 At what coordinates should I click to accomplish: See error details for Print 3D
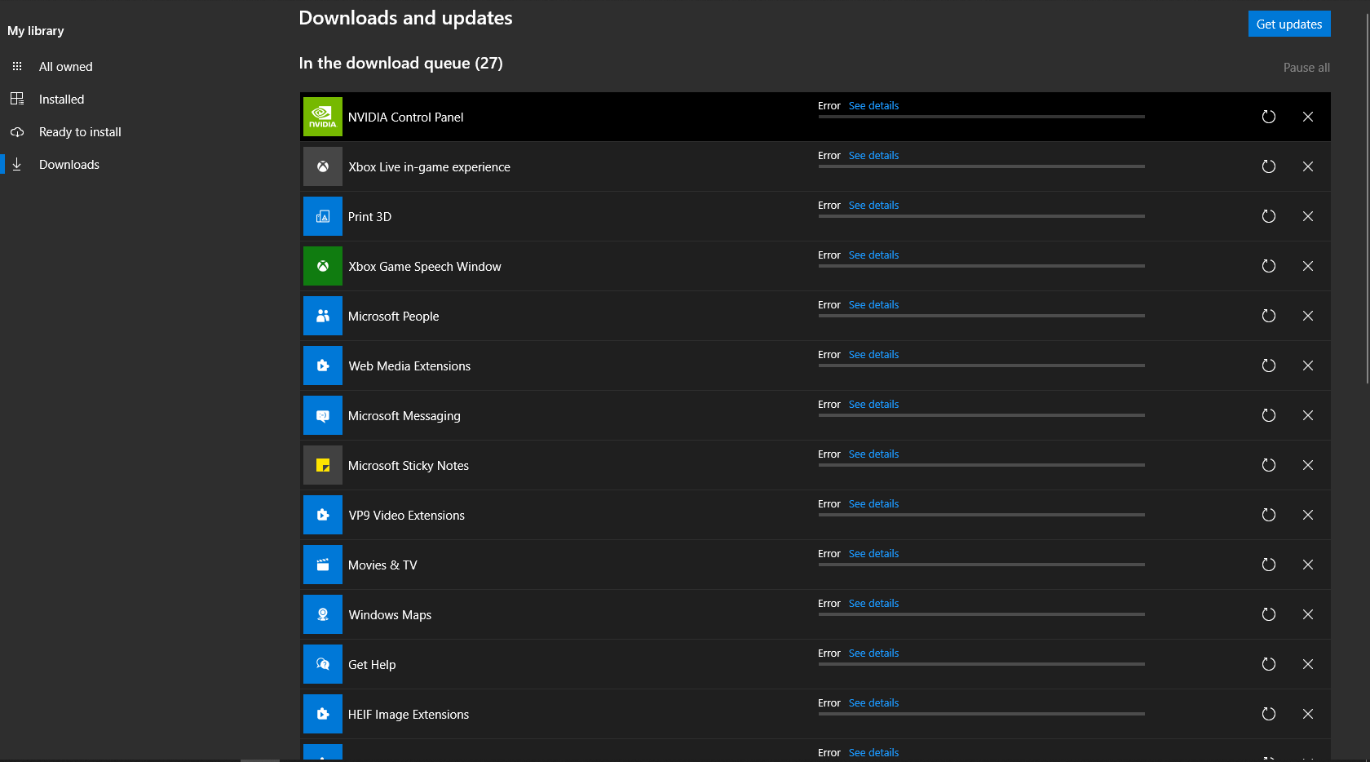pos(873,206)
